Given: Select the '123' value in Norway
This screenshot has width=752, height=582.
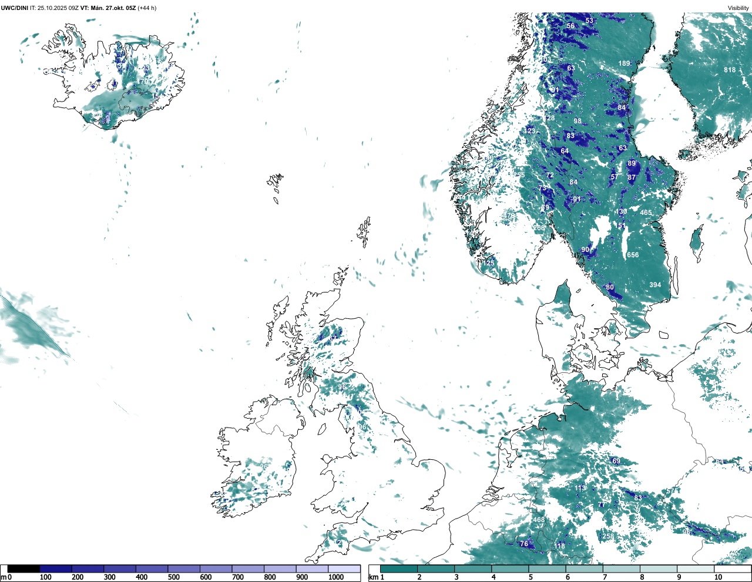Looking at the screenshot, I should tap(530, 131).
